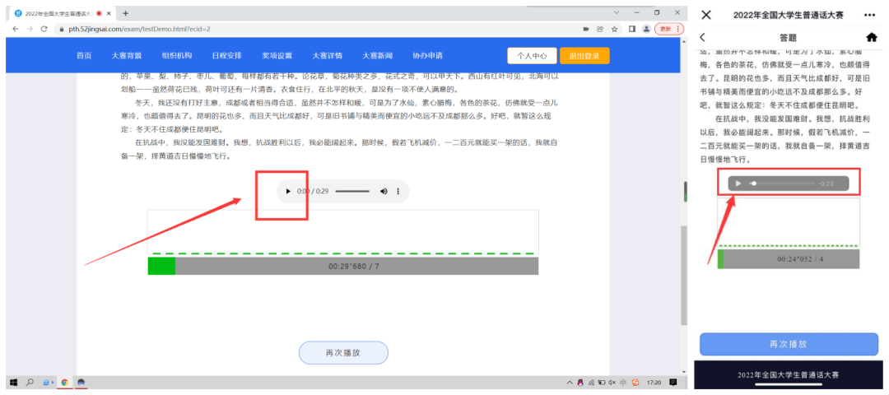The width and height of the screenshot is (889, 395).
Task: Mute the web audio player volume
Action: click(384, 191)
